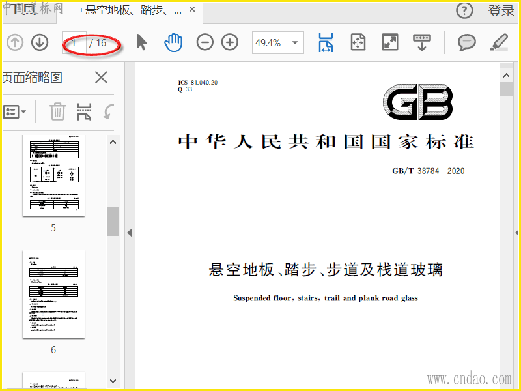Select page 5 thumbnail
The image size is (521, 391).
pos(54,175)
